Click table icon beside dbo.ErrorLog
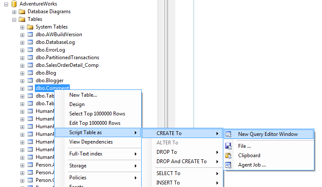The height and width of the screenshot is (187, 322). click(x=30, y=50)
